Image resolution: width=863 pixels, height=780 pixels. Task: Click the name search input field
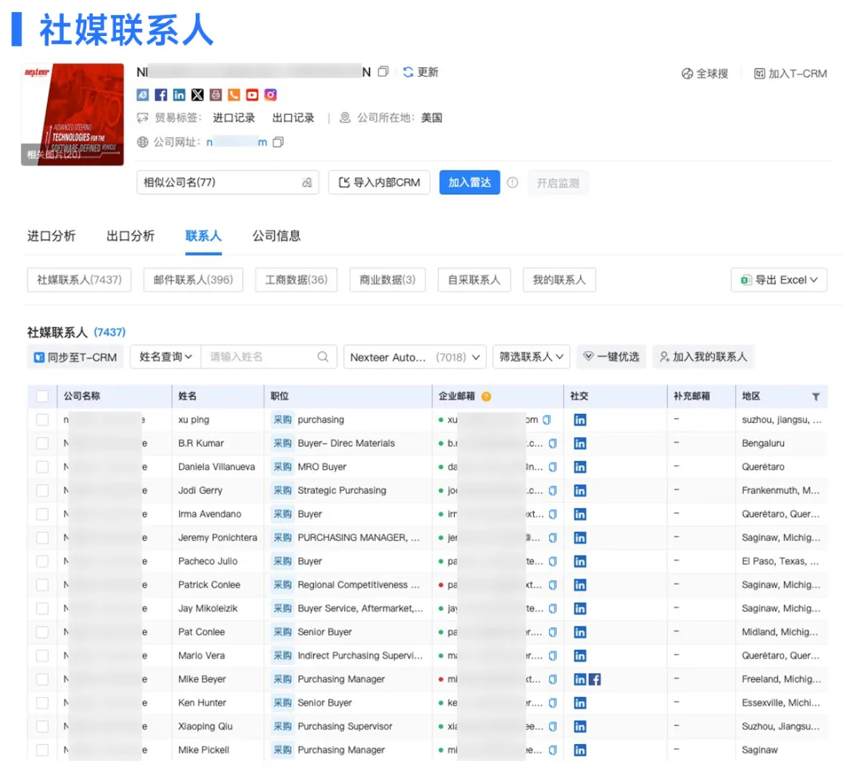[264, 357]
